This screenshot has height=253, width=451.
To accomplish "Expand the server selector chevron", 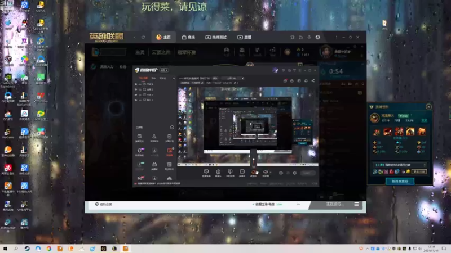I will click(298, 204).
